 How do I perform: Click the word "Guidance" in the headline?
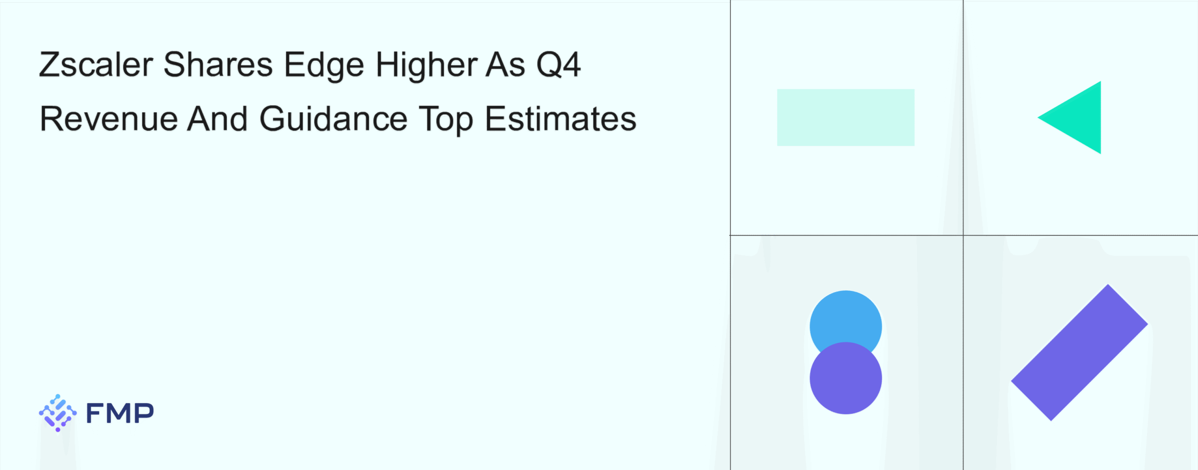click(333, 119)
